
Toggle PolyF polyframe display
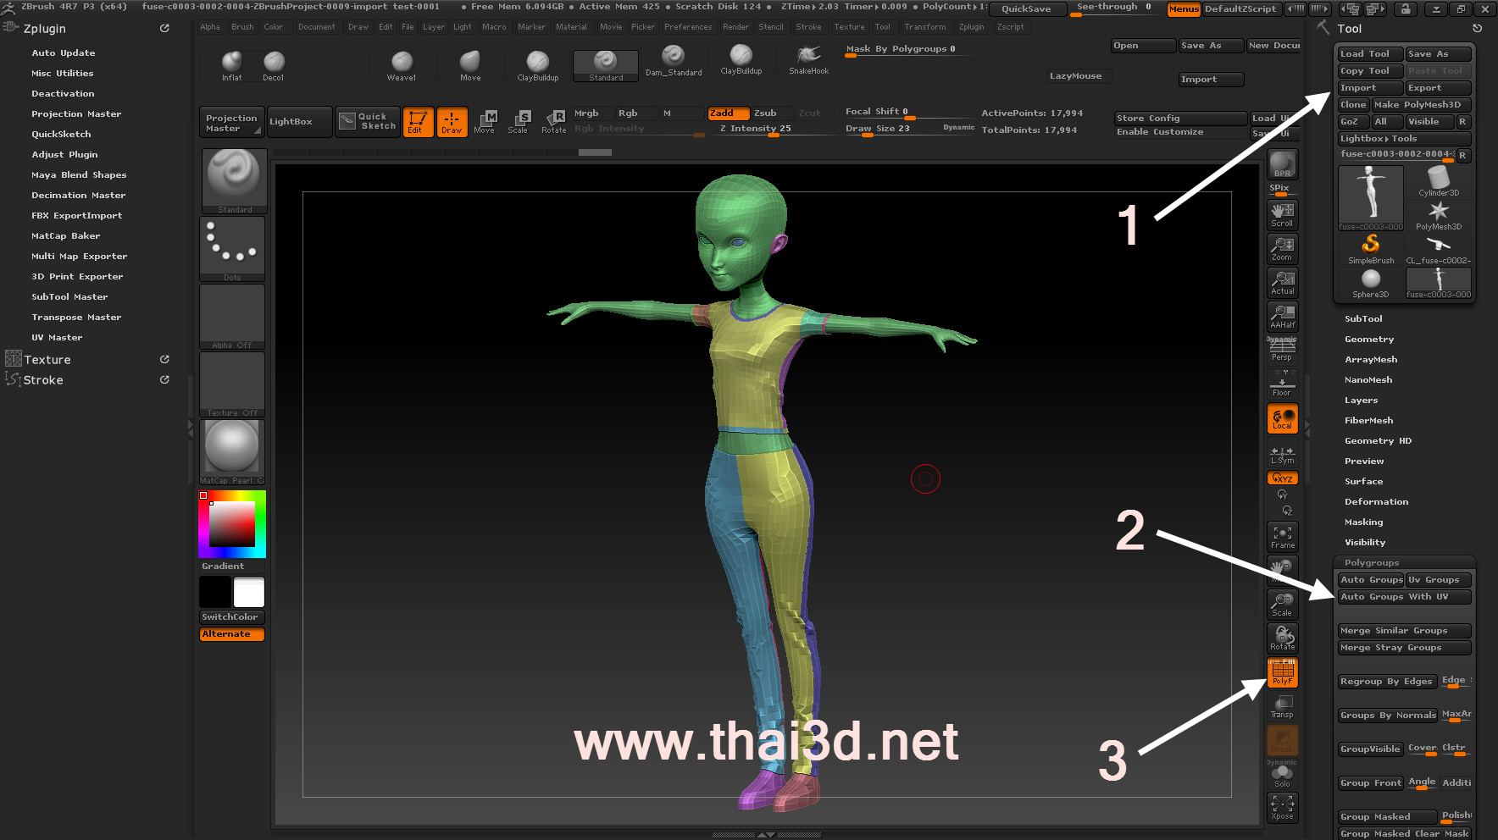click(x=1282, y=672)
